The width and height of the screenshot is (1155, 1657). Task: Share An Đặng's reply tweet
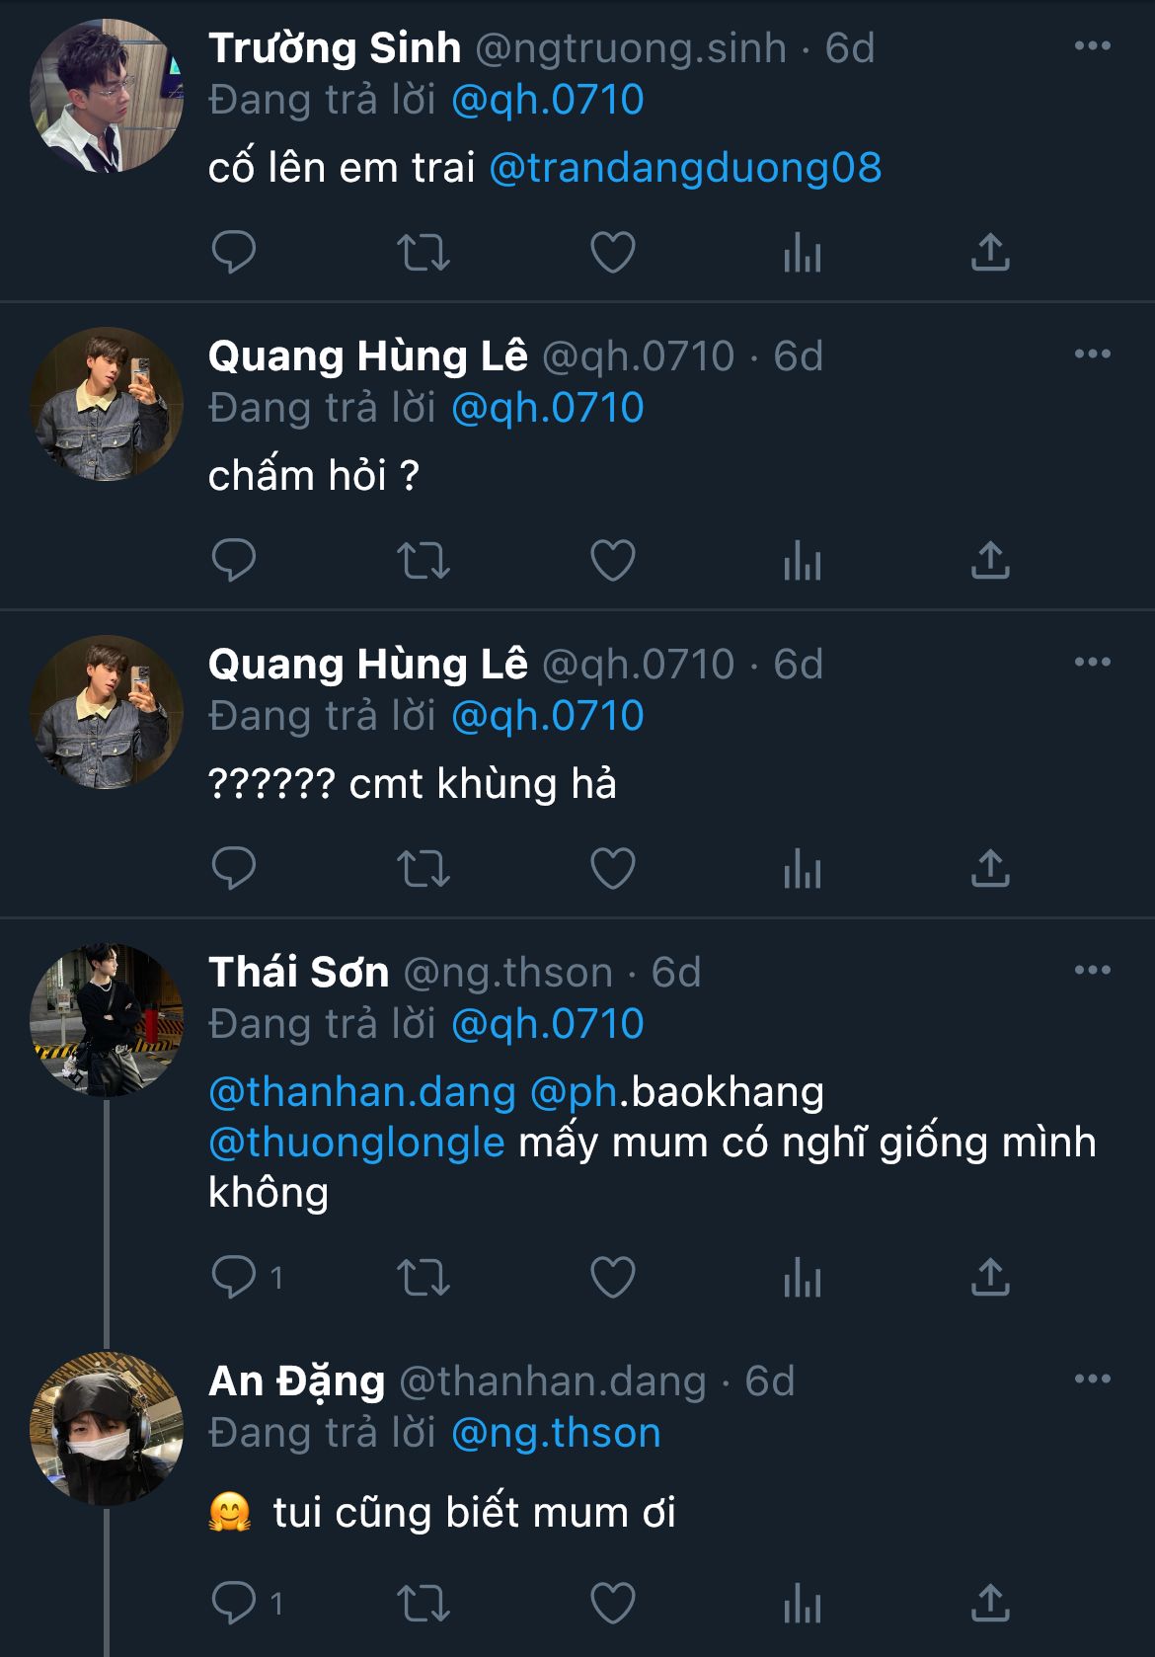pyautogui.click(x=990, y=1603)
